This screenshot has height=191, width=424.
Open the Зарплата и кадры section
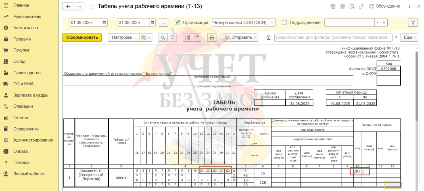(31, 95)
